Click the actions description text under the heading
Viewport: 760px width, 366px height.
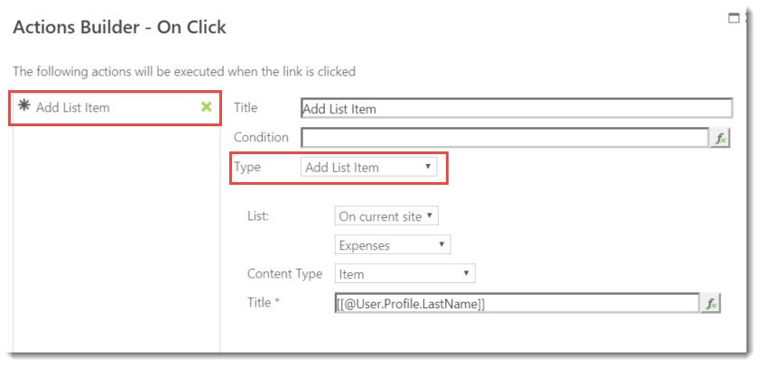(x=183, y=71)
